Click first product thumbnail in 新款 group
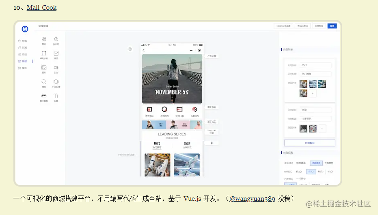The image size is (378, 215). (x=303, y=129)
